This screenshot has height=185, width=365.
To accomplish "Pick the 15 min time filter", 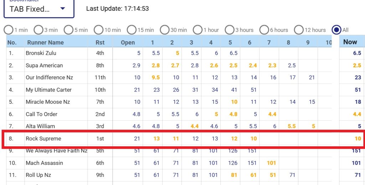I will (x=132, y=30).
